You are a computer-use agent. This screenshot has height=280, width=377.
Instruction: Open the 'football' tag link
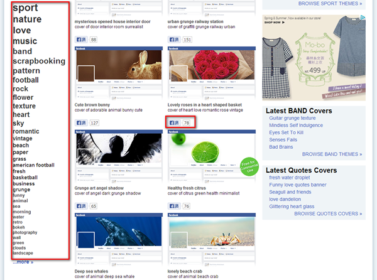pos(26,80)
